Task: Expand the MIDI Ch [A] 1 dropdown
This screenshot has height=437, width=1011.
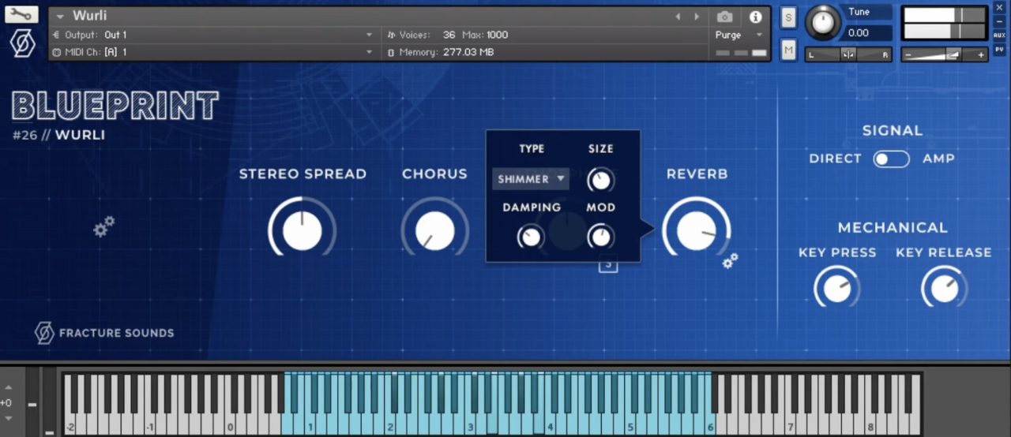Action: click(x=369, y=52)
